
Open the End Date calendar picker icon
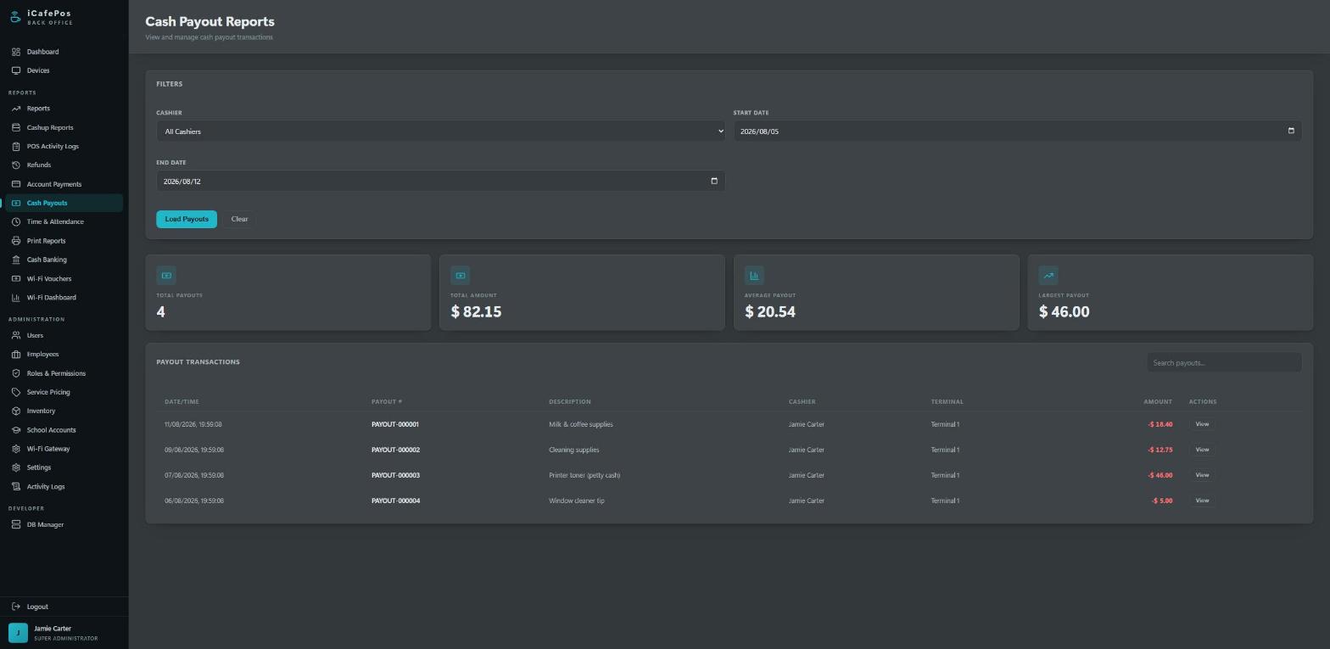click(714, 181)
